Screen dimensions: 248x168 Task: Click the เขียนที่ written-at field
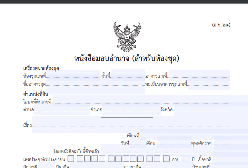[184, 135]
